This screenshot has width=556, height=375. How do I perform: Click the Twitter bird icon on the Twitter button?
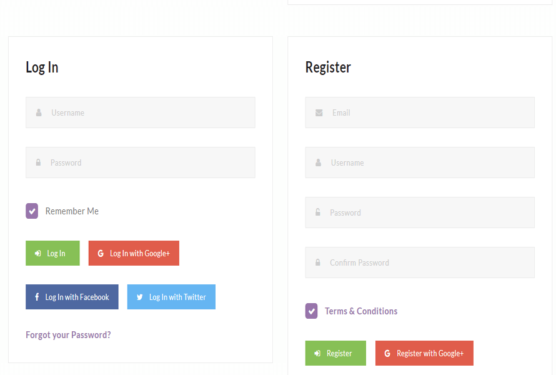click(x=140, y=297)
